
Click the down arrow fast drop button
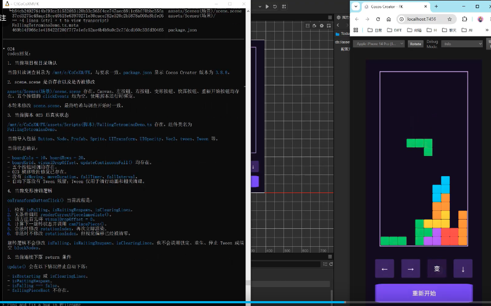(x=463, y=268)
